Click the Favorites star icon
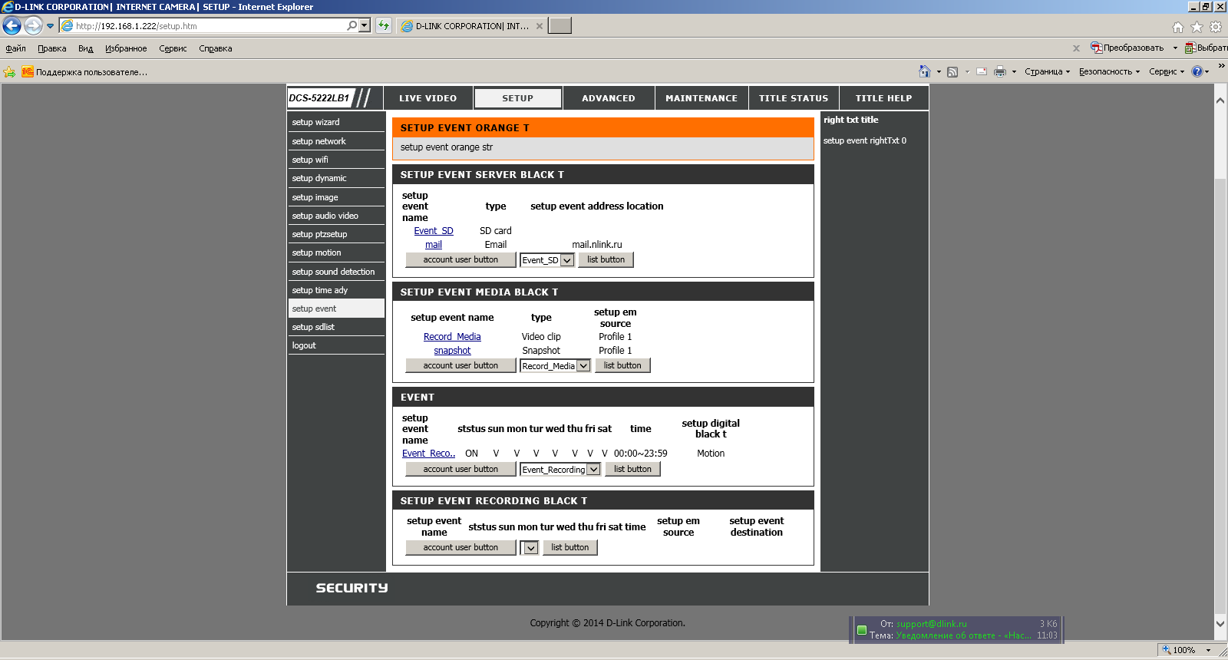Screen dimensions: 1228x660 [x=1197, y=27]
